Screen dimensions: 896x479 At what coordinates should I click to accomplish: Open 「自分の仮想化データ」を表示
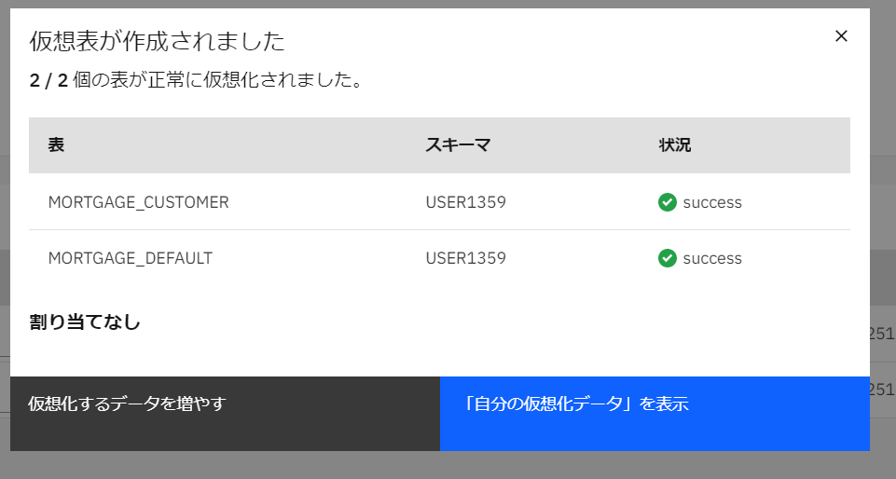pos(655,414)
